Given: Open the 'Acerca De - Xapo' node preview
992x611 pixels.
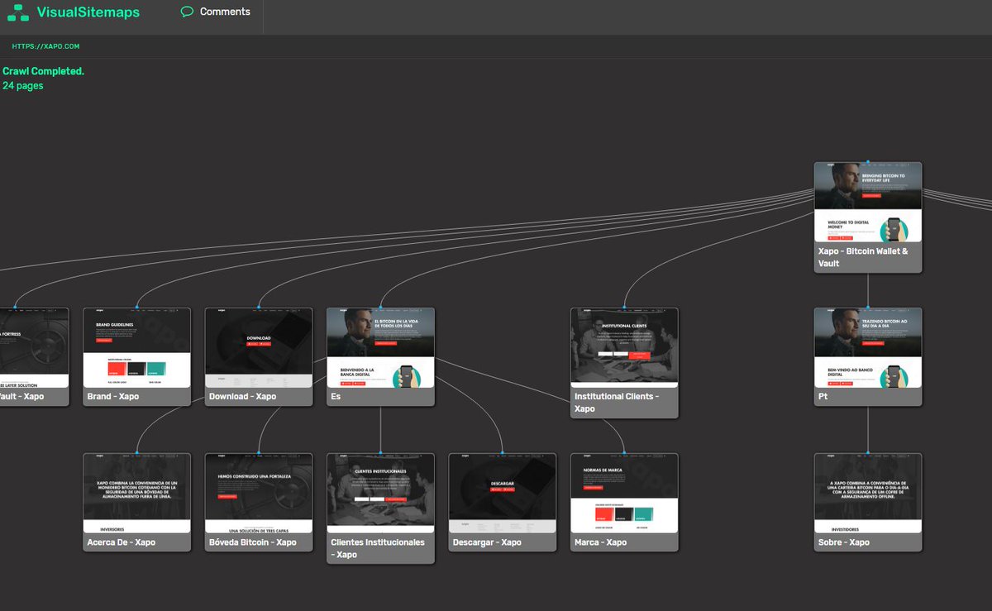Looking at the screenshot, I should [x=136, y=492].
